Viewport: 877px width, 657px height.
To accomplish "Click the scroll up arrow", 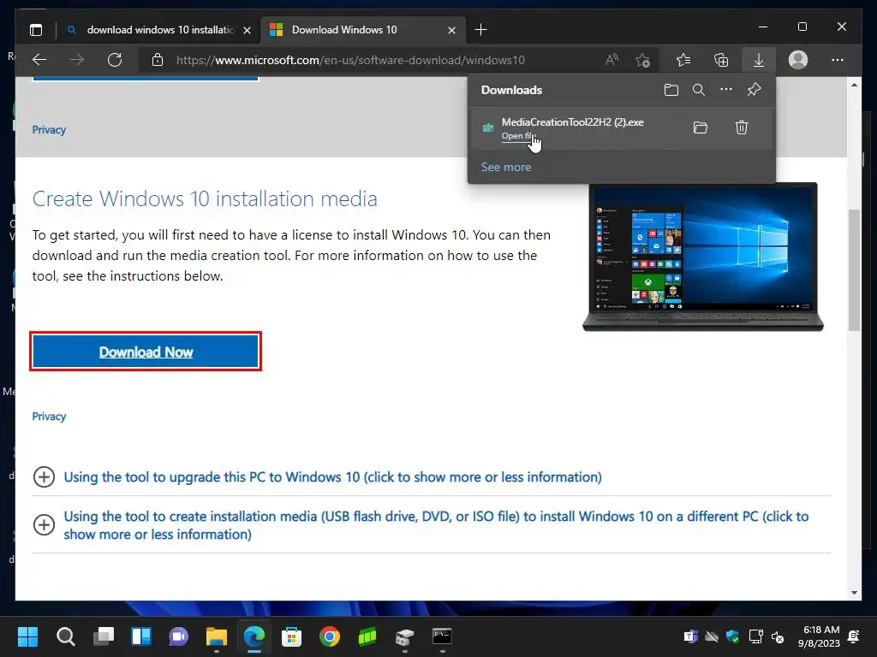I will tap(854, 85).
